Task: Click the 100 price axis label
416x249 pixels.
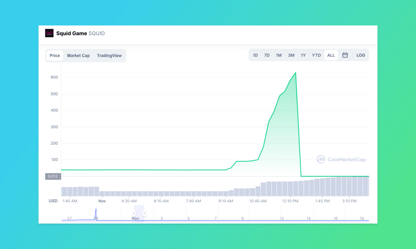Action: [x=55, y=160]
